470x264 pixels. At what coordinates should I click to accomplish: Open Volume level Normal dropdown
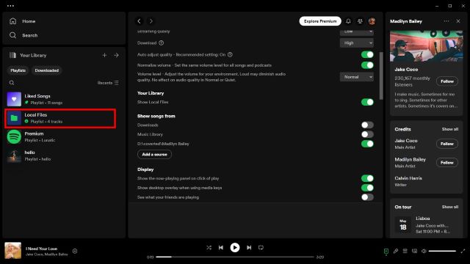click(357, 77)
